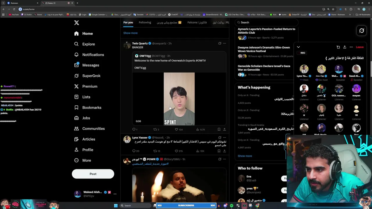This screenshot has height=209, width=372.
Task: Switch to the مجتمع ويلي ويرين tab
Action: [169, 22]
